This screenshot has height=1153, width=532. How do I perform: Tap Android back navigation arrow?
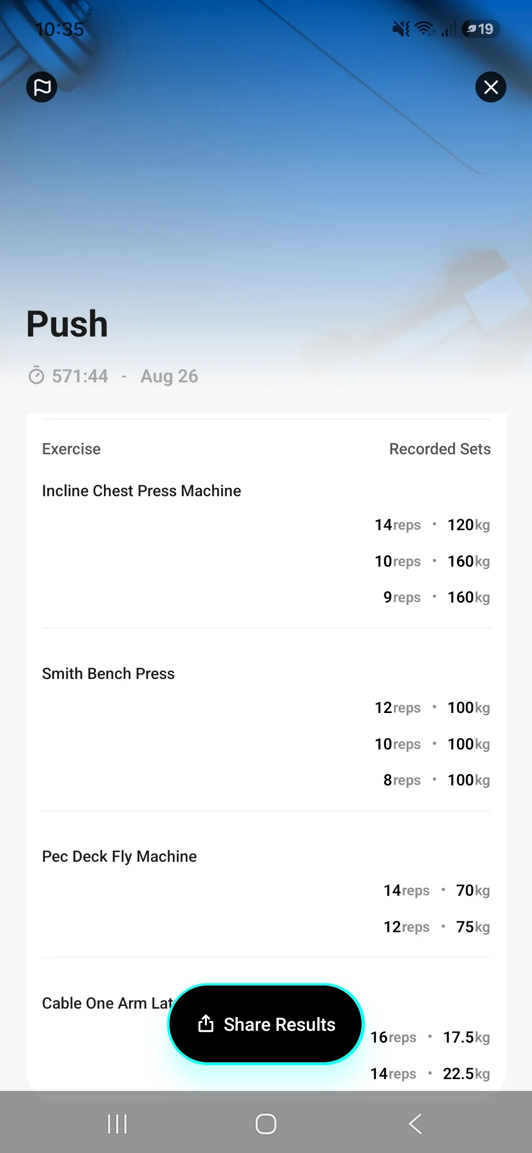point(415,1124)
